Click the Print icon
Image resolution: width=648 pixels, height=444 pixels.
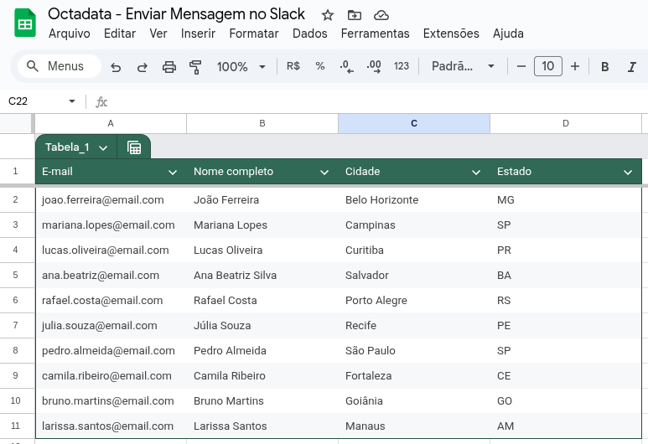click(168, 66)
